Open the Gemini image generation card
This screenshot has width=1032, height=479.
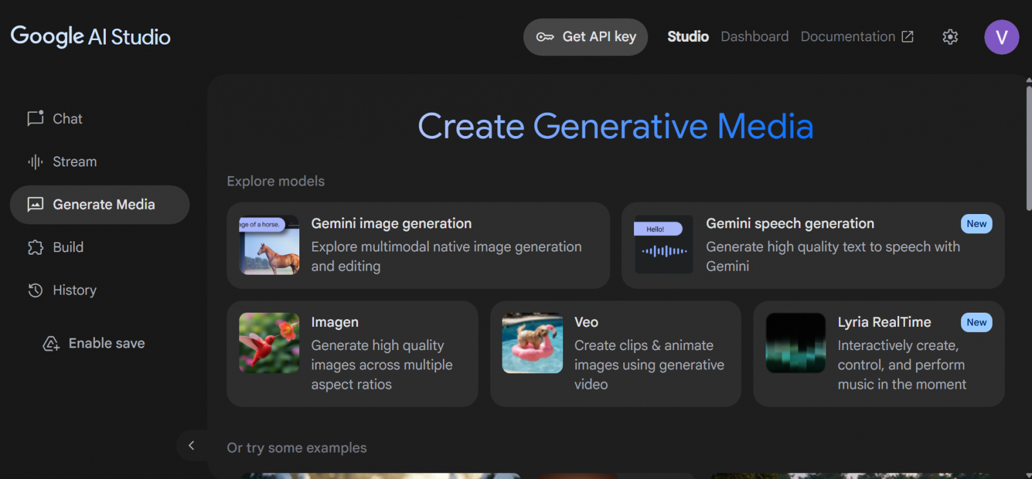418,246
